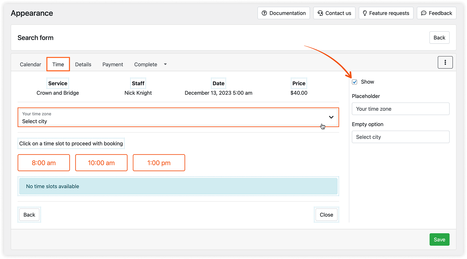This screenshot has height=259, width=467.
Task: Click the lightbulb icon in Feature requests
Action: [x=365, y=13]
